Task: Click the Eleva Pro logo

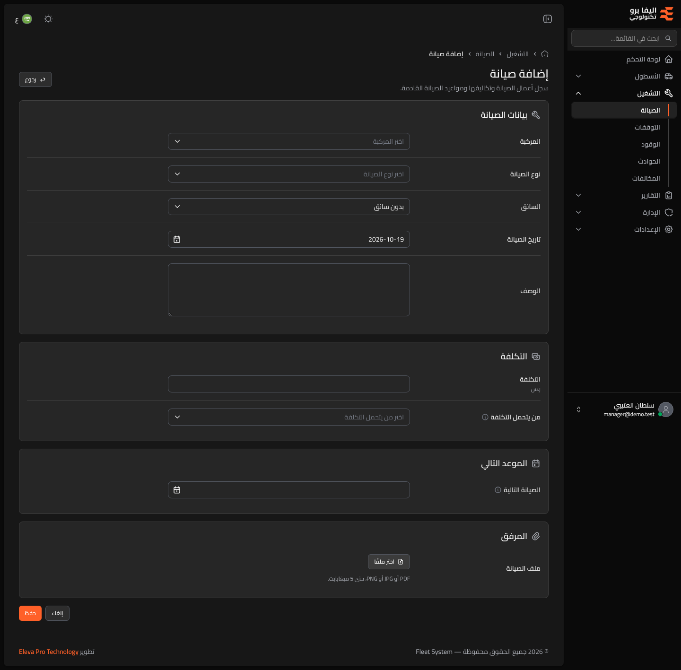Action: click(652, 14)
